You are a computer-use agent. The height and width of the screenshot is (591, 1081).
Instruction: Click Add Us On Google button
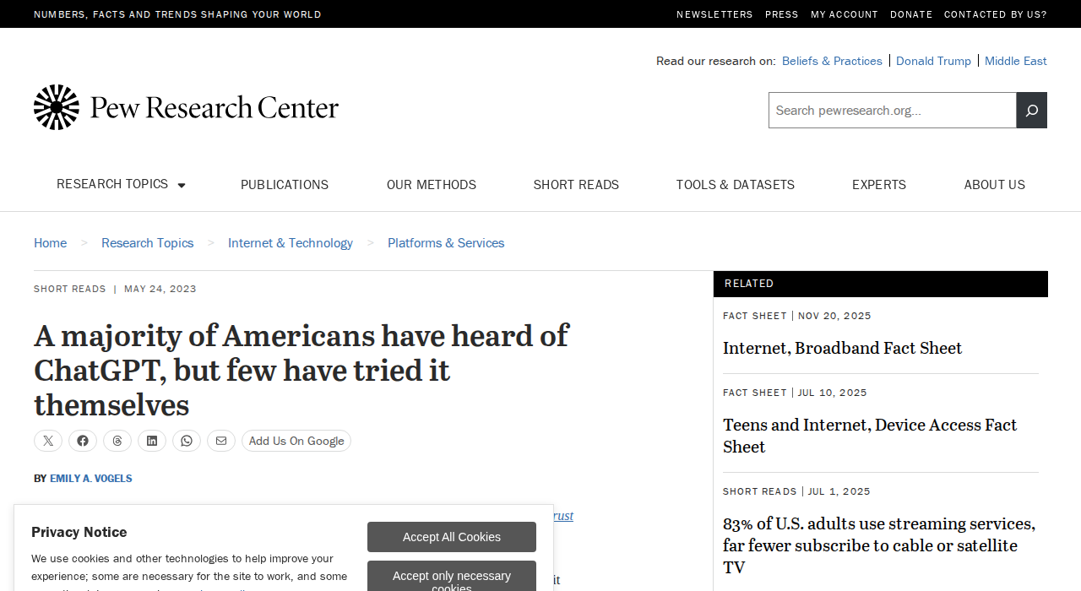point(296,441)
